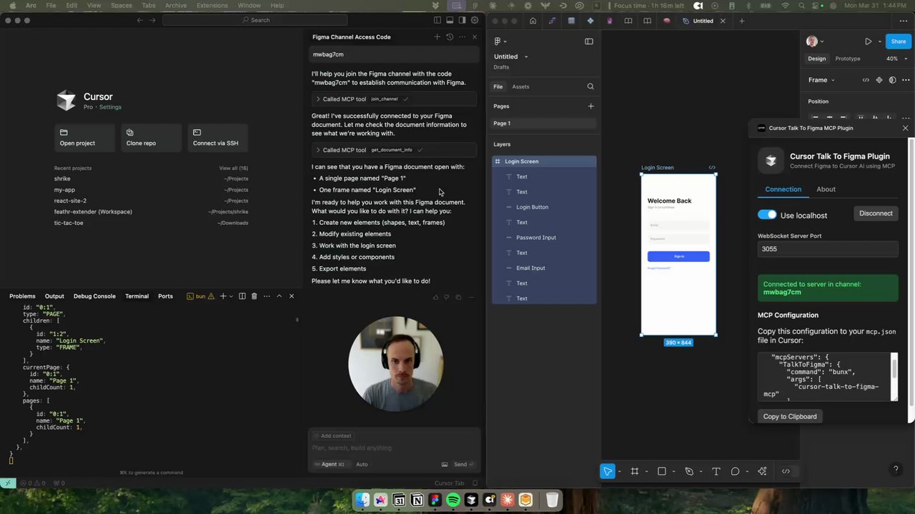Image resolution: width=915 pixels, height=514 pixels.
Task: Expand Called MCP tool get_document_info row
Action: pyautogui.click(x=395, y=150)
